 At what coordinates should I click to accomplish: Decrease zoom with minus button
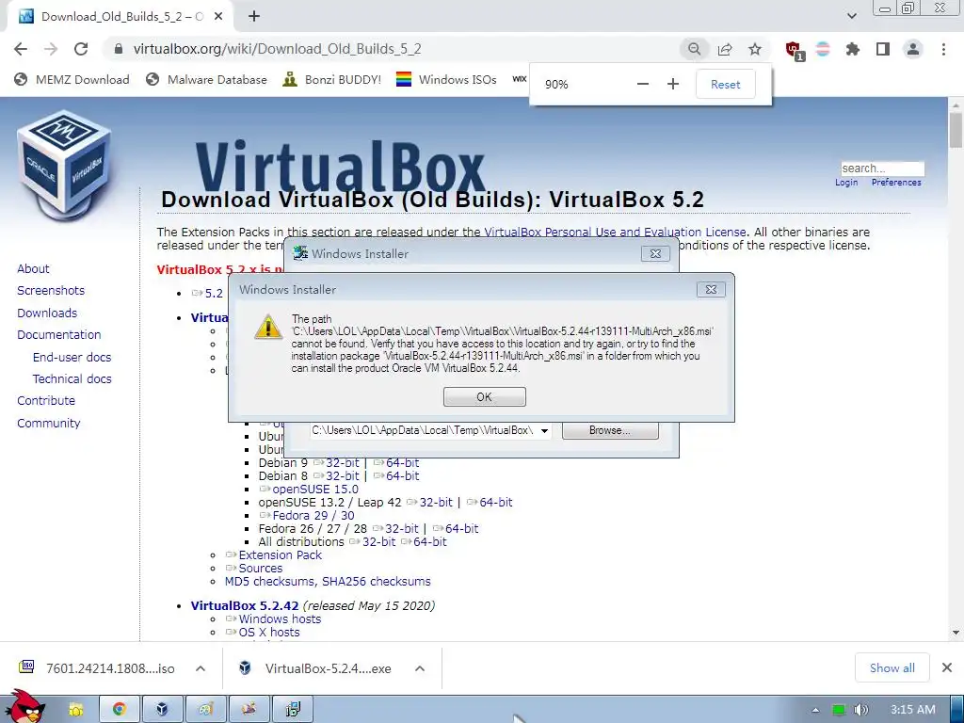click(642, 84)
